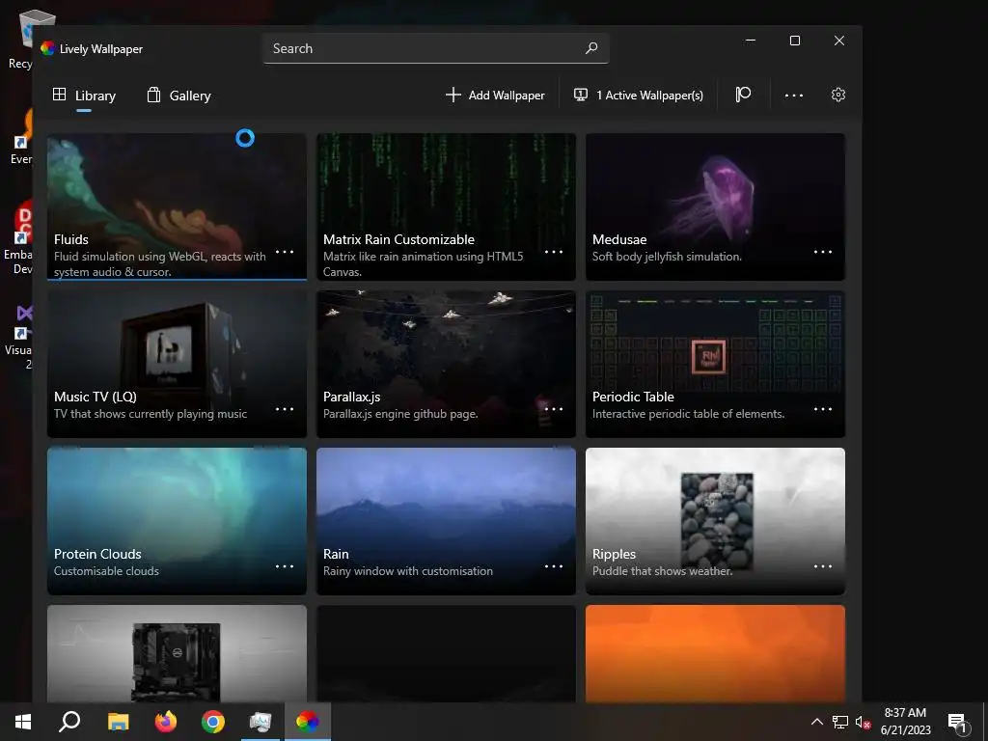Screen dimensions: 988x741
Task: Open more options for Matrix Rain Customizable
Action: pos(554,252)
